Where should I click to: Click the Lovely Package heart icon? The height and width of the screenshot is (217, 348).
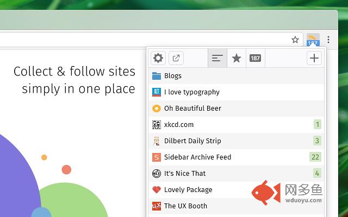pos(157,190)
